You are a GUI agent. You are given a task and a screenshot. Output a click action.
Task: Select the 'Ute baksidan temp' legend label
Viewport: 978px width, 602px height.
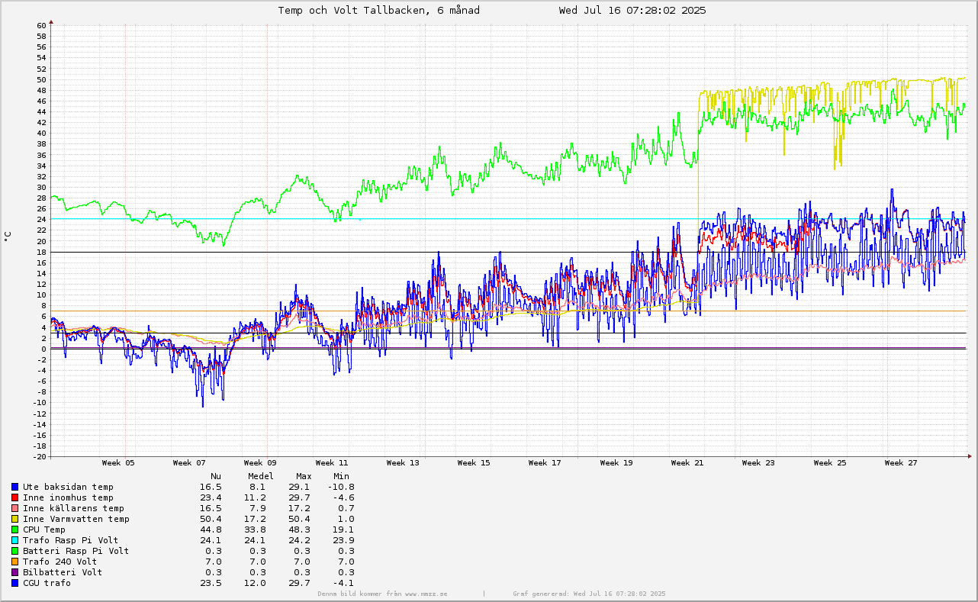tap(68, 487)
